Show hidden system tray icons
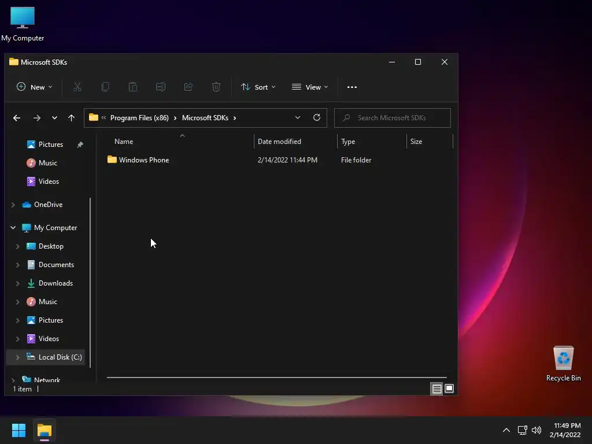This screenshot has height=444, width=592. tap(506, 430)
